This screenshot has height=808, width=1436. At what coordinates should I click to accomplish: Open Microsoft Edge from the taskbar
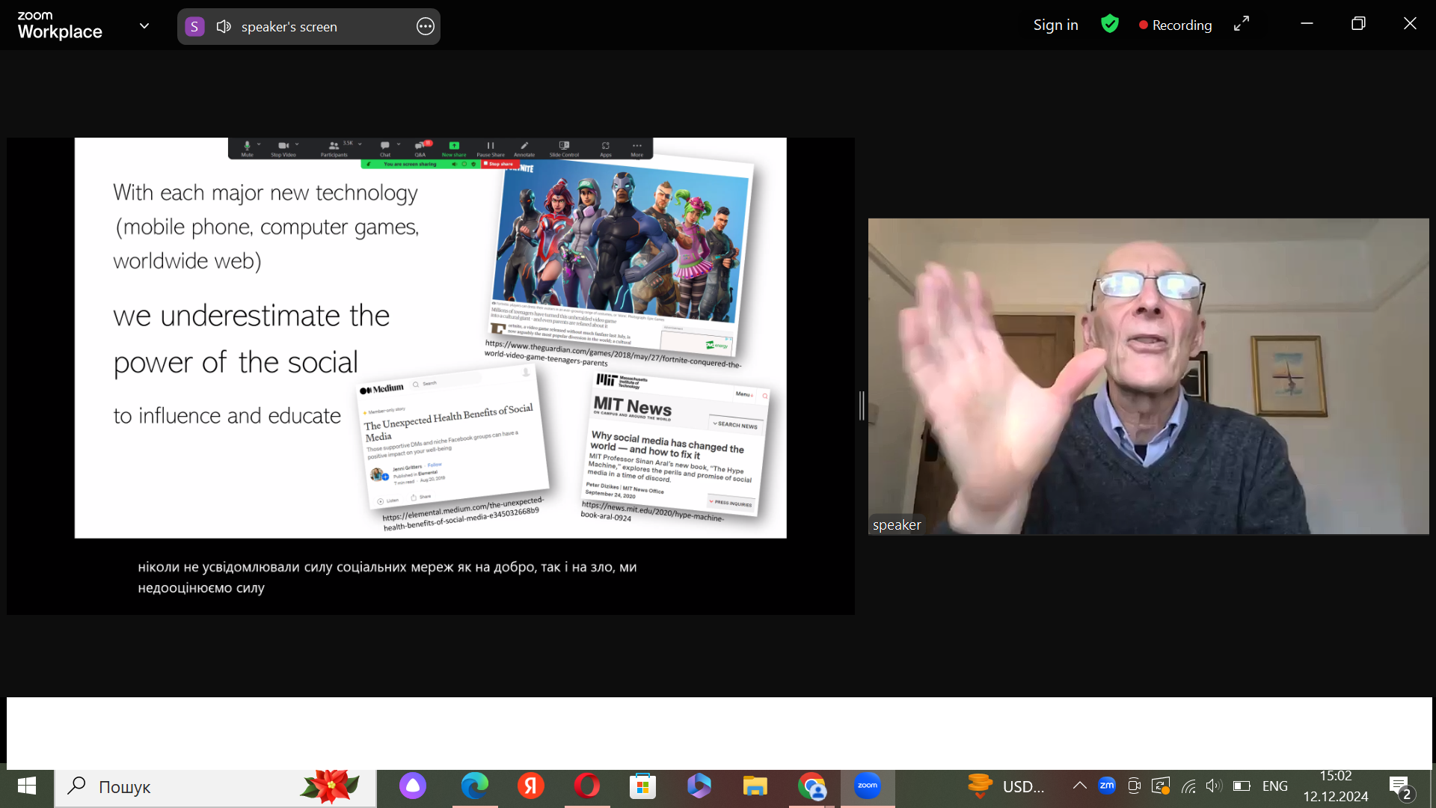474,786
